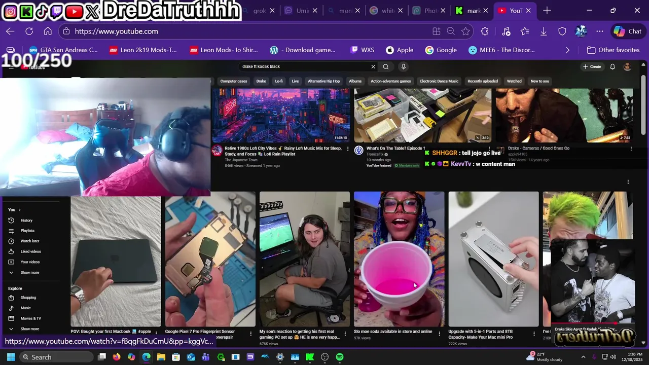Go back to the previous page
Image resolution: width=649 pixels, height=365 pixels.
click(x=10, y=31)
